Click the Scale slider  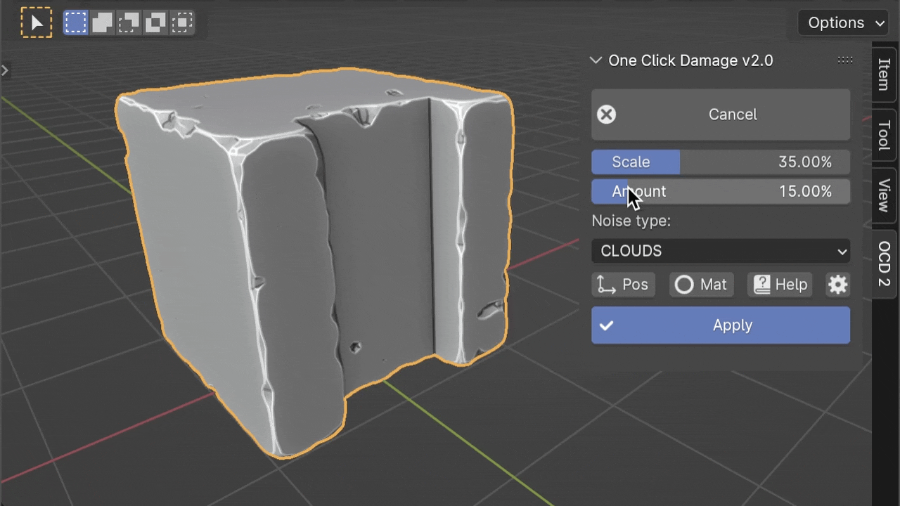721,162
